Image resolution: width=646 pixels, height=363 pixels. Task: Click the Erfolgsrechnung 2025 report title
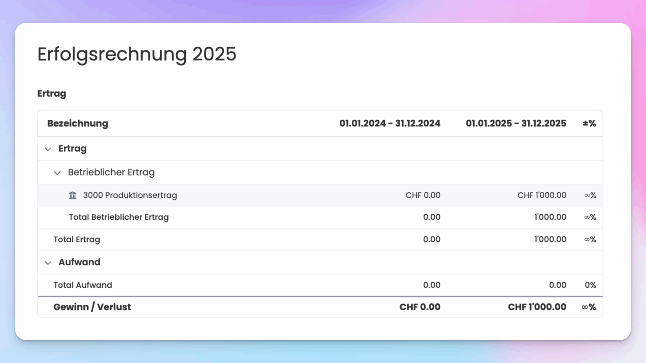[x=137, y=54]
